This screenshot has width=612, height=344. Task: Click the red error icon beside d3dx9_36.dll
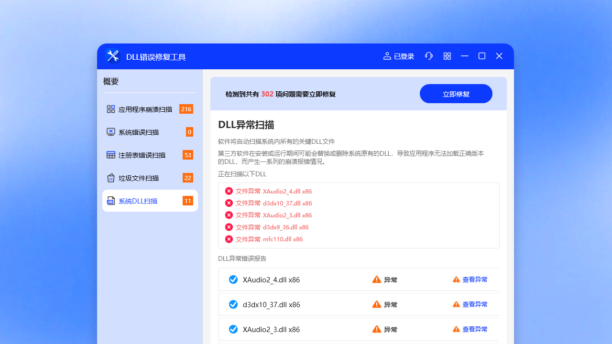coord(229,227)
